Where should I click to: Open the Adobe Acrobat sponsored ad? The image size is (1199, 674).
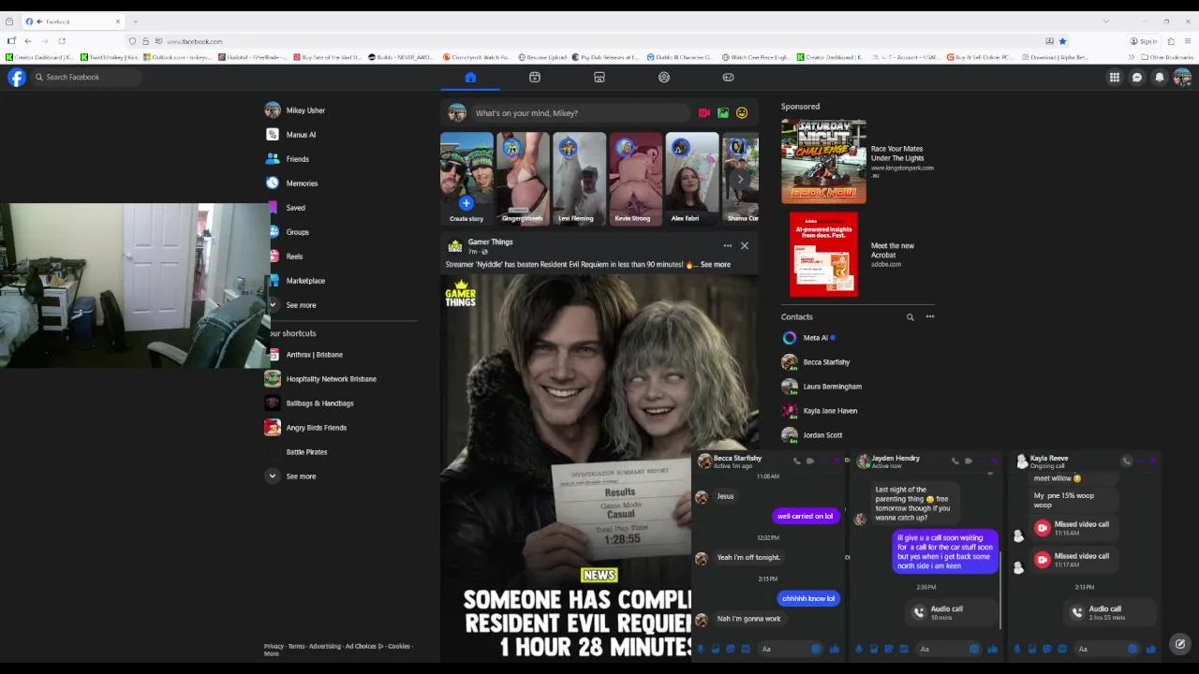pos(858,255)
